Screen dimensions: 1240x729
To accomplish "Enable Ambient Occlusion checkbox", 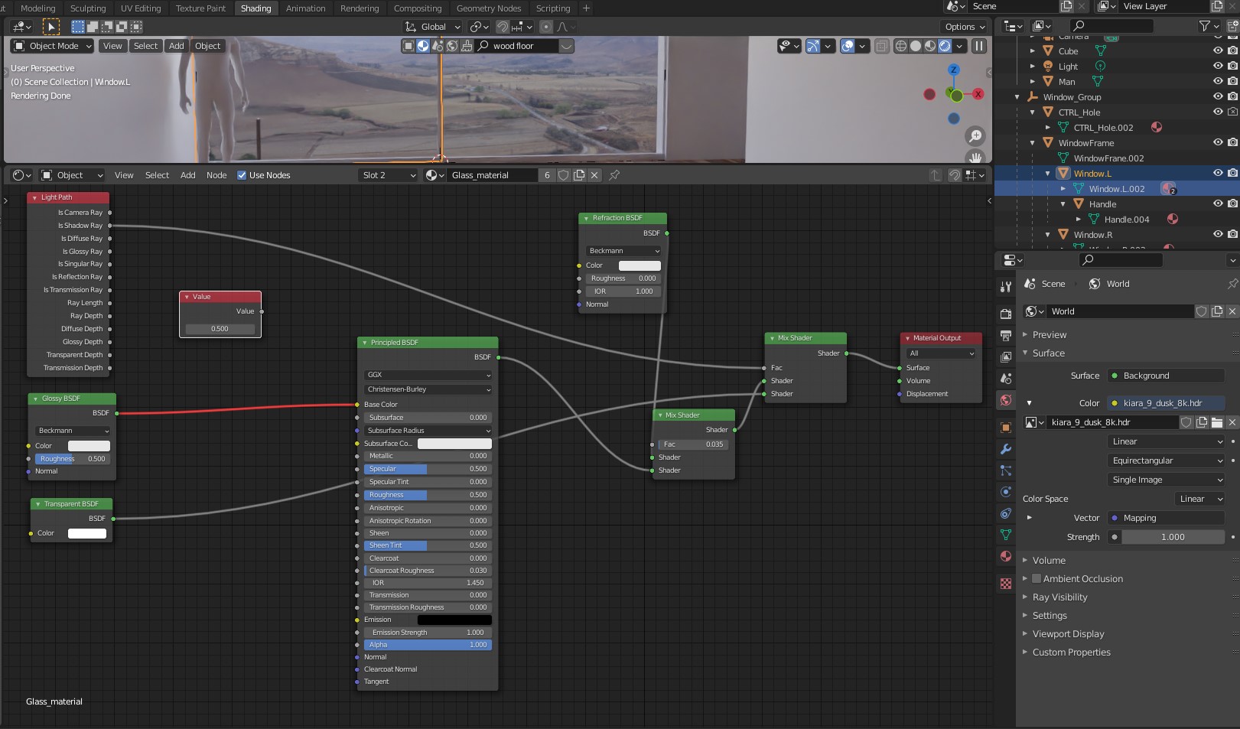I will click(x=1037, y=579).
